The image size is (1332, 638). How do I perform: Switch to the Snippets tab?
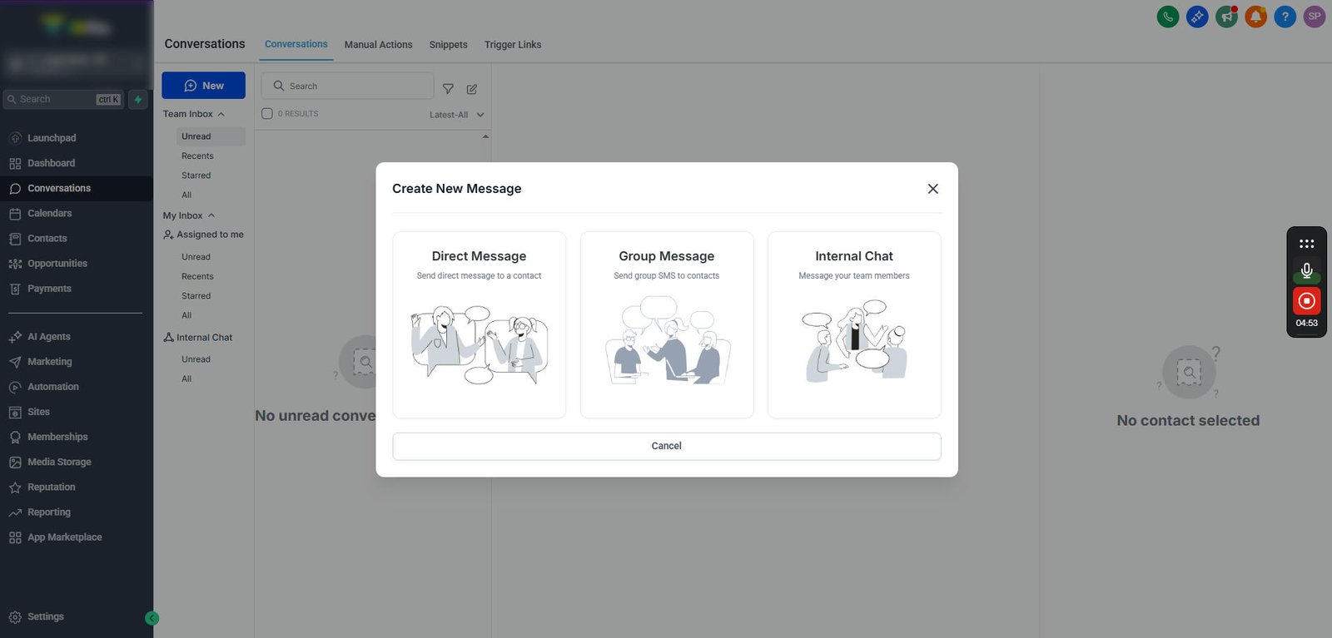coord(449,45)
